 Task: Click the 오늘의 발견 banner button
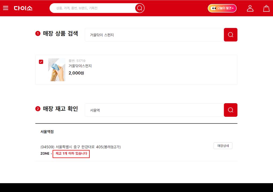[x=222, y=8]
